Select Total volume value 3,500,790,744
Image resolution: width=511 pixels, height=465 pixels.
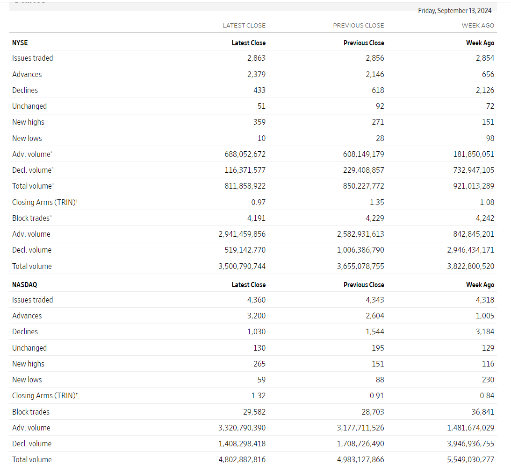(x=242, y=267)
